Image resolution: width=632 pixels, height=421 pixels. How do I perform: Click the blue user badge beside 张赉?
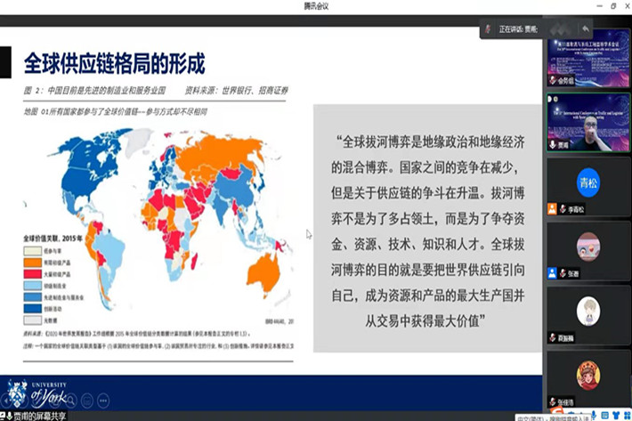[x=552, y=274]
